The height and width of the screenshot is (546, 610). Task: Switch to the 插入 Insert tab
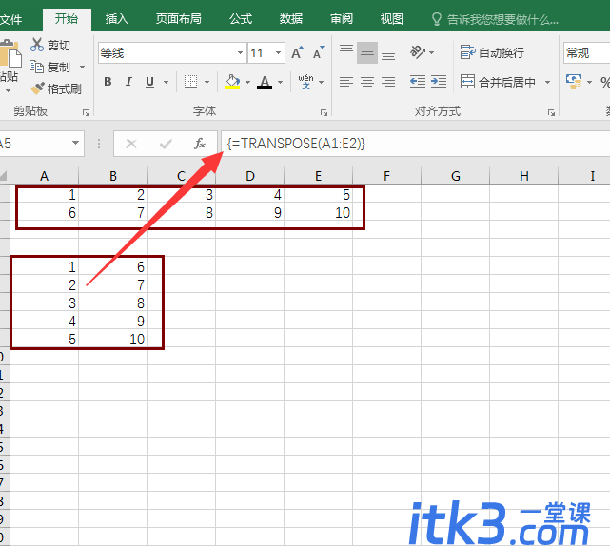(117, 19)
